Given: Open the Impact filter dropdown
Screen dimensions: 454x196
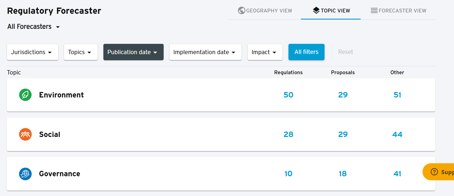Looking at the screenshot, I should coord(265,52).
